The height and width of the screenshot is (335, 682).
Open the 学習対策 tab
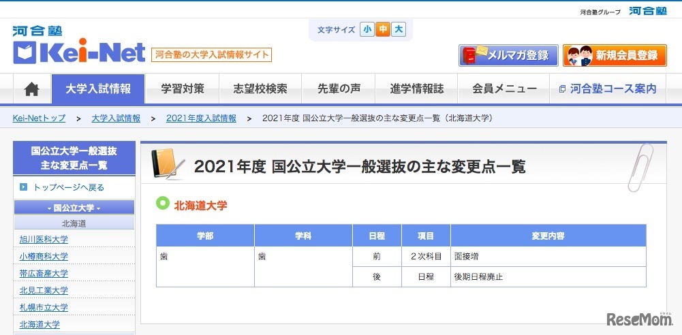182,89
